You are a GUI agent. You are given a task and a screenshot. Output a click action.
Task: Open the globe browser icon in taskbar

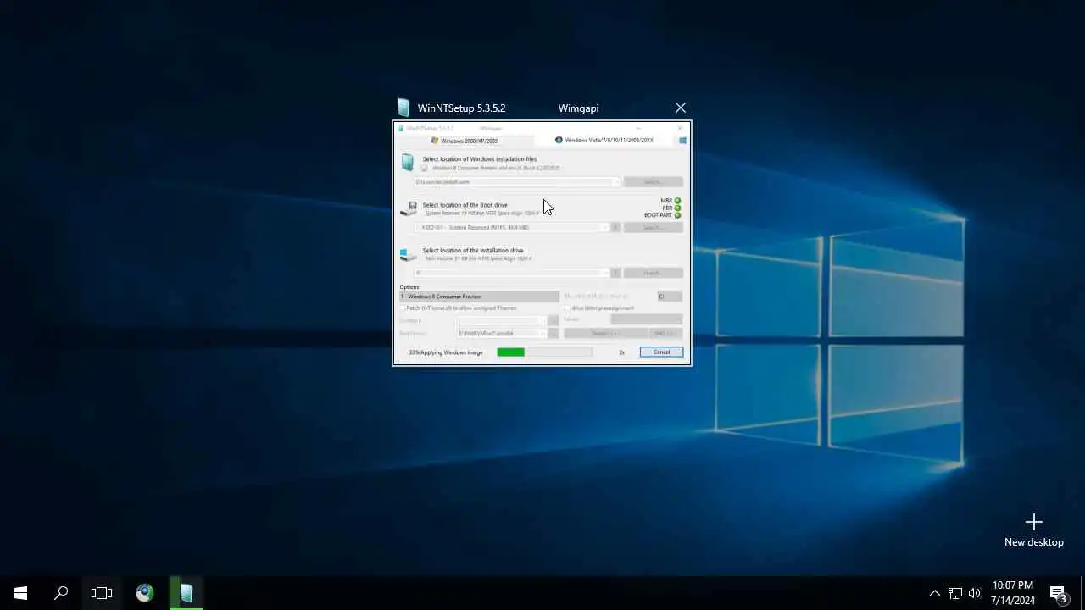tap(145, 593)
